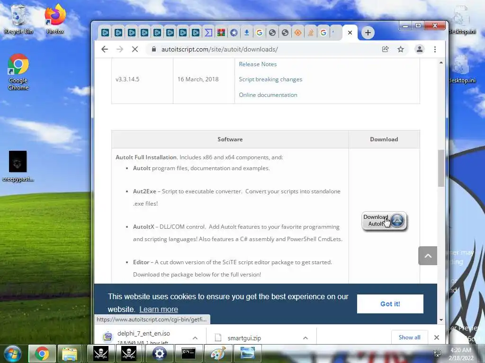
Task: Open Paint from the taskbar
Action: pyautogui.click(x=218, y=354)
